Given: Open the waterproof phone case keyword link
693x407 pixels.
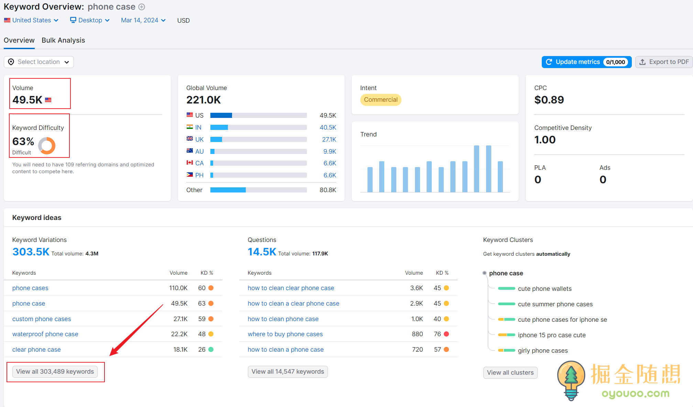Looking at the screenshot, I should tap(45, 334).
